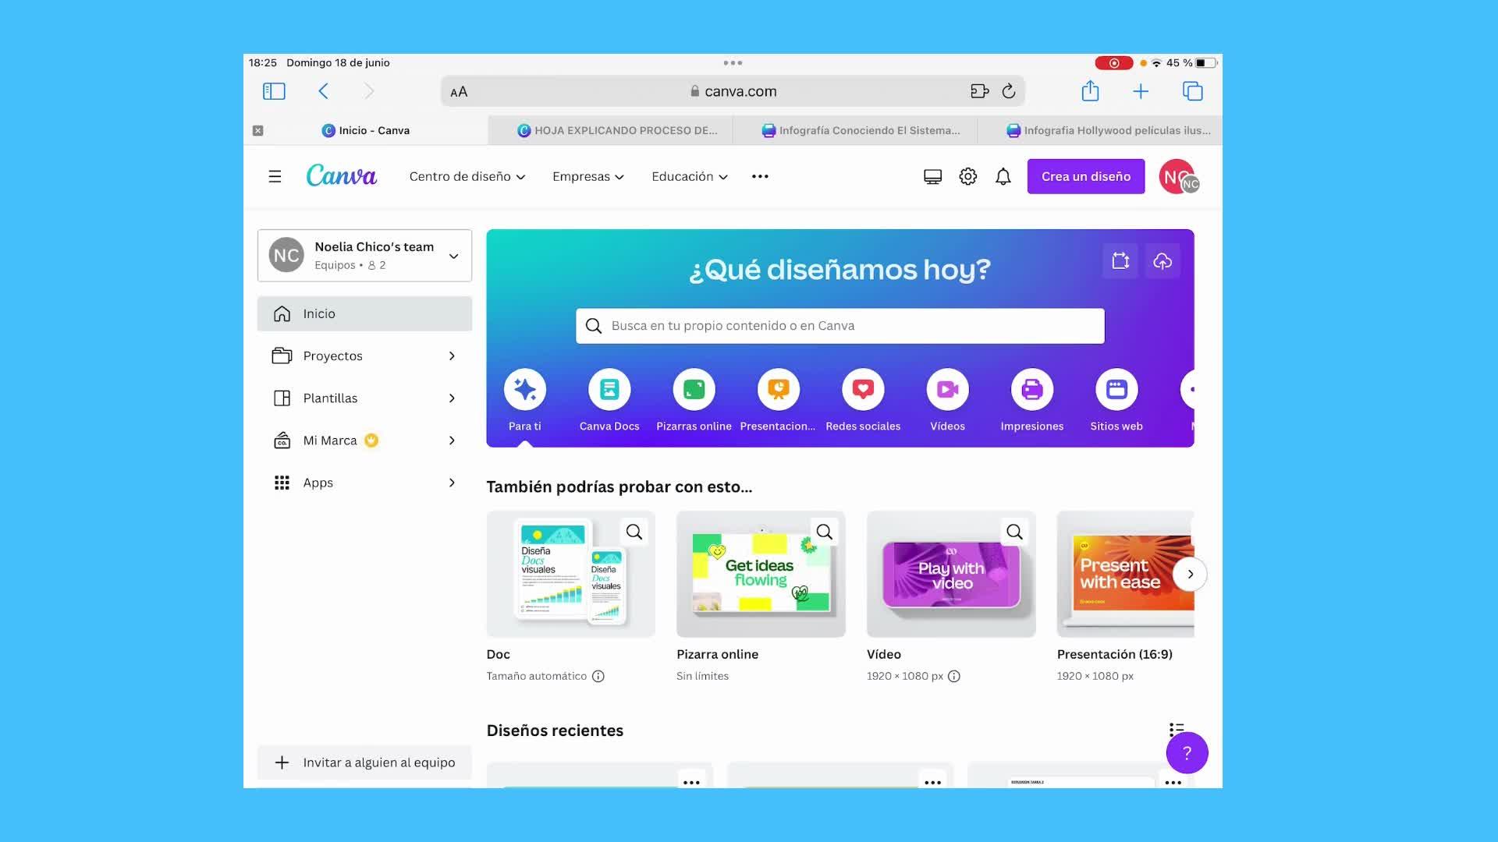1498x842 pixels.
Task: Click the upload cloud icon in banner
Action: (1163, 261)
